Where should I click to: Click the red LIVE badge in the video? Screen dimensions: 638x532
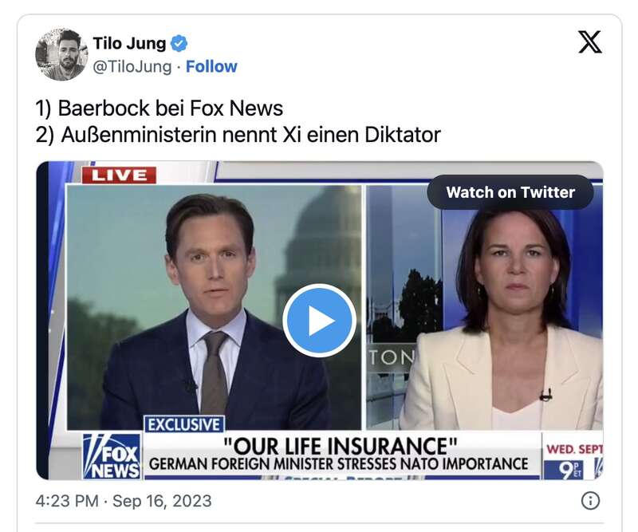tap(119, 175)
